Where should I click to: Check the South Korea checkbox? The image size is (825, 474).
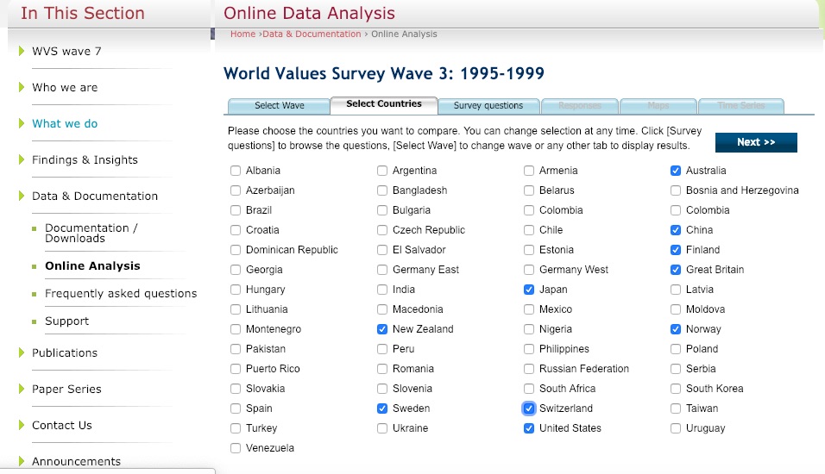pos(676,389)
